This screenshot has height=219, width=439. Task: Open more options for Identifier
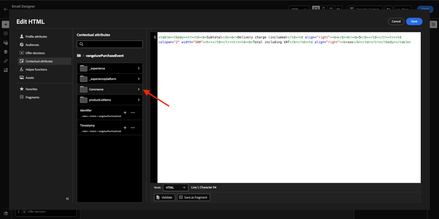click(133, 112)
